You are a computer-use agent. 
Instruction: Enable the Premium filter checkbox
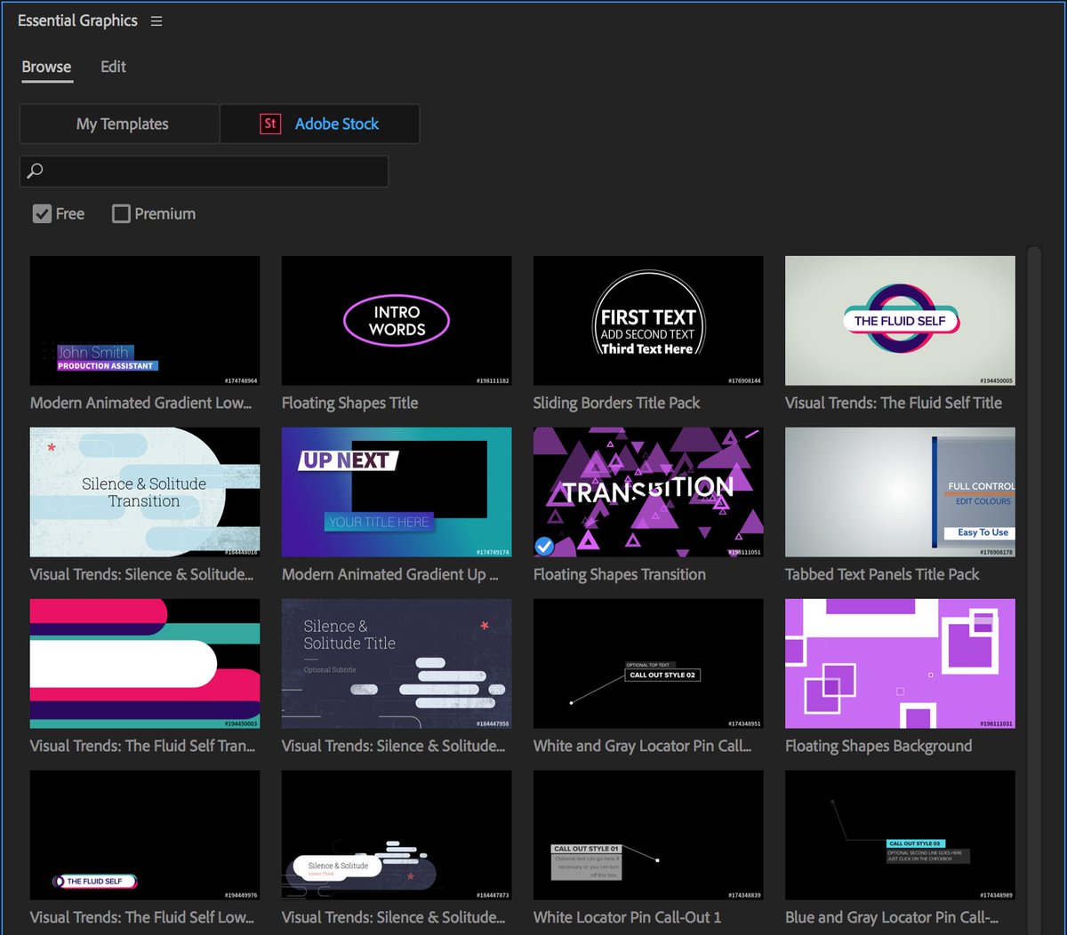tap(121, 213)
